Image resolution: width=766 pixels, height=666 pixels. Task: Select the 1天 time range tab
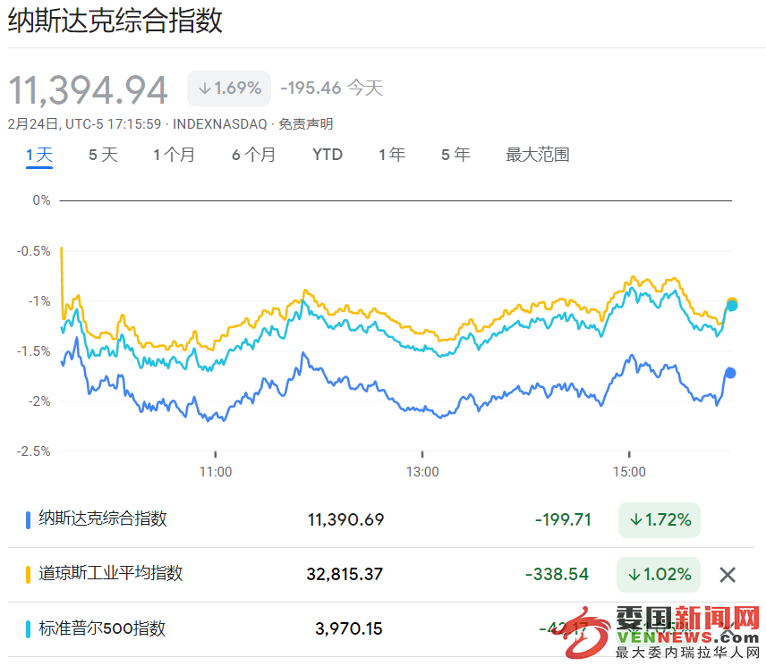39,156
